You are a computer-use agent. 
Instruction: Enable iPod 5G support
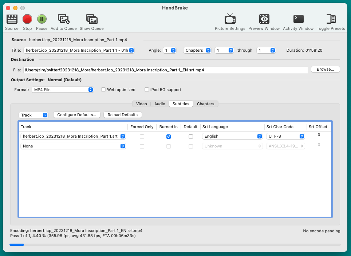(147, 89)
